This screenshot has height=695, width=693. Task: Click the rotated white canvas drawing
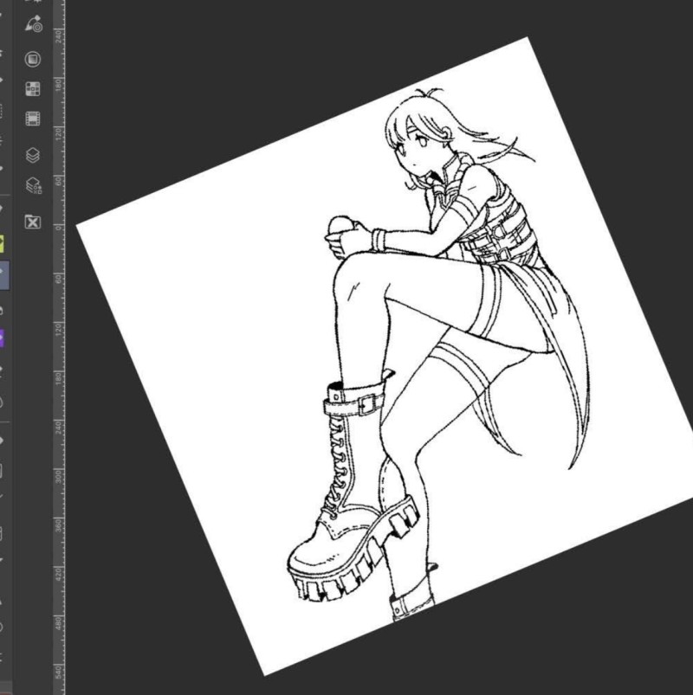pos(385,357)
